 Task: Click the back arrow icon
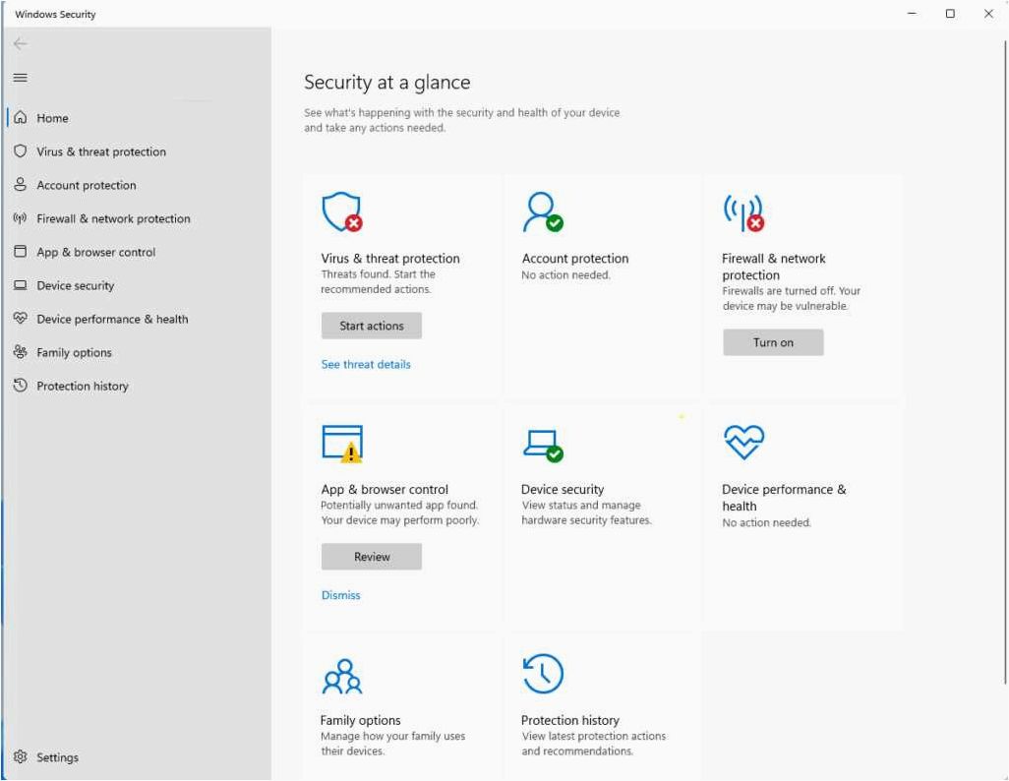(21, 44)
